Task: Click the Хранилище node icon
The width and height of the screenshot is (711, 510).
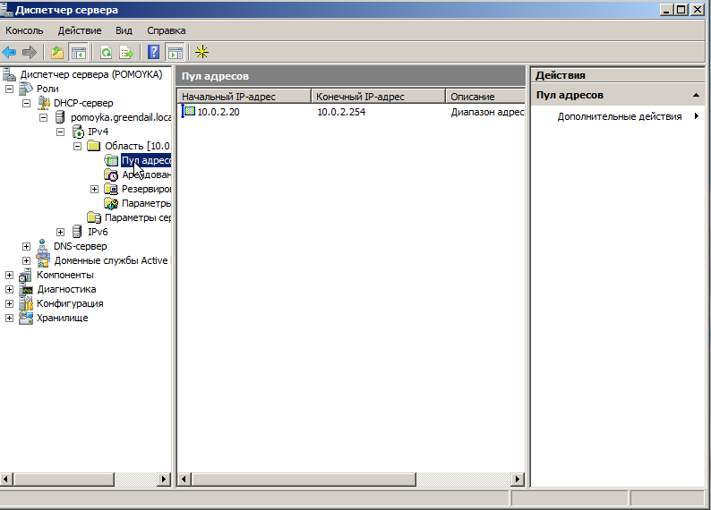Action: (26, 318)
